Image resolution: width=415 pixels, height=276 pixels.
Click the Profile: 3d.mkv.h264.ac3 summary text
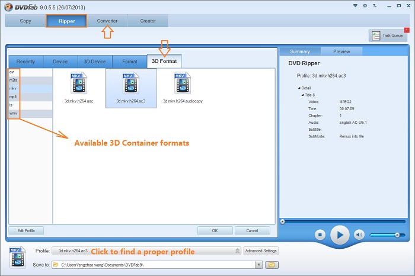[x=321, y=76]
